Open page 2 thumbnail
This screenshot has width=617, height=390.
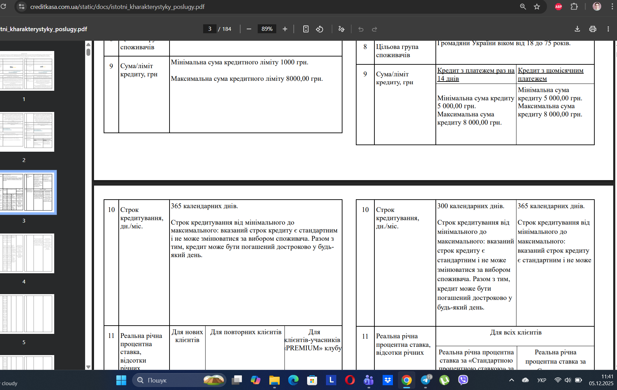tap(27, 132)
